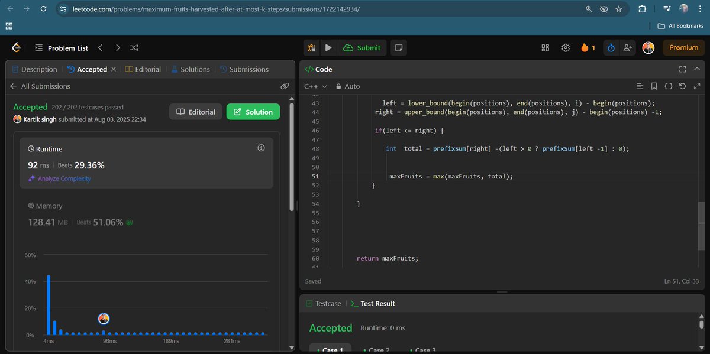Submit the solution

tap(362, 48)
